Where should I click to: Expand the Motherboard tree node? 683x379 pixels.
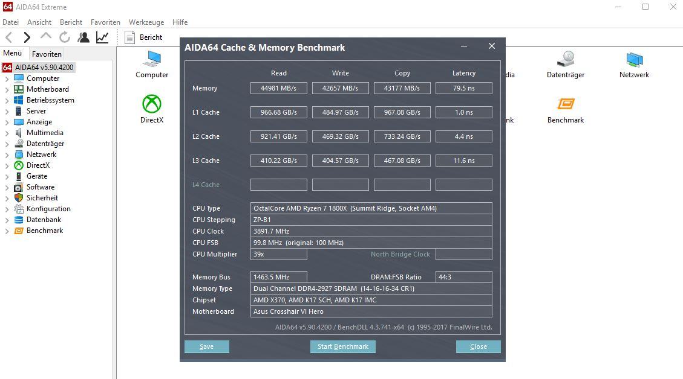[x=7, y=89]
